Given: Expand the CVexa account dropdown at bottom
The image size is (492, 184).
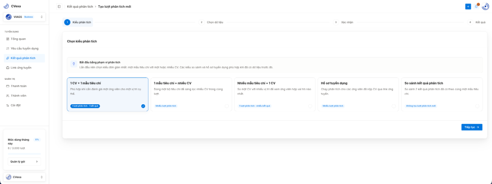Looking at the screenshot, I should (25, 177).
